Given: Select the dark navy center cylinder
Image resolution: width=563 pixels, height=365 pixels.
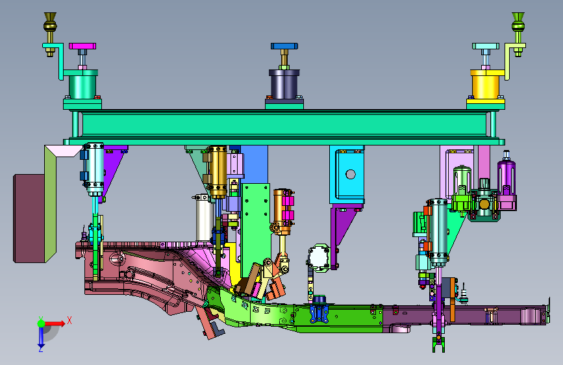Looking at the screenshot, I should click(x=284, y=85).
